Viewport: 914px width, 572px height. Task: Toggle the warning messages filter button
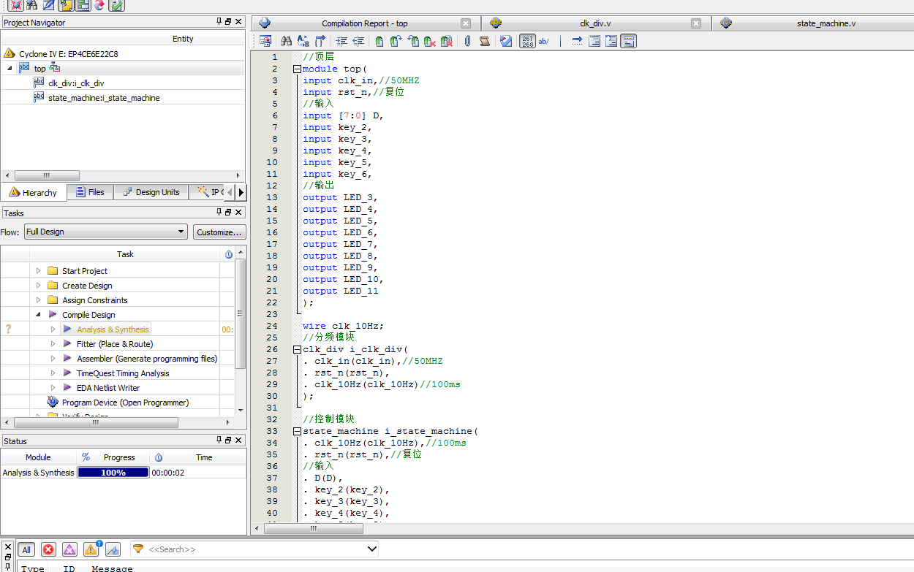tap(91, 549)
